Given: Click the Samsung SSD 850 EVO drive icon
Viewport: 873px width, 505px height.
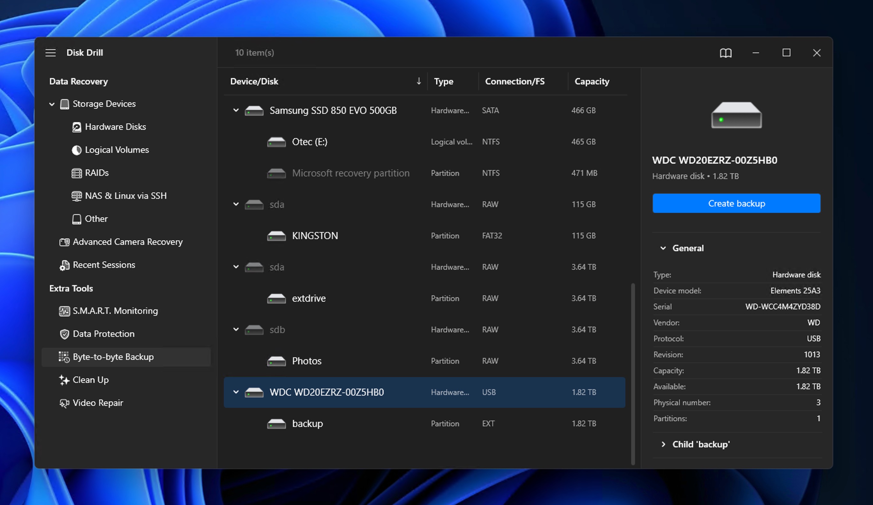Looking at the screenshot, I should click(x=254, y=111).
